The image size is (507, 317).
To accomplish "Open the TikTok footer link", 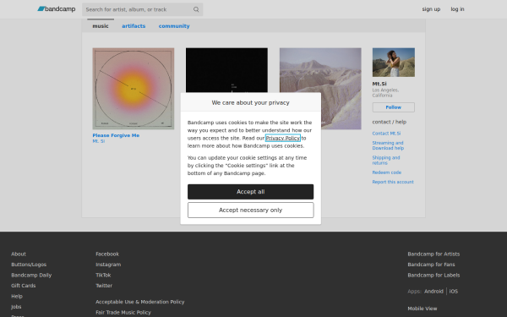I will coord(103,275).
